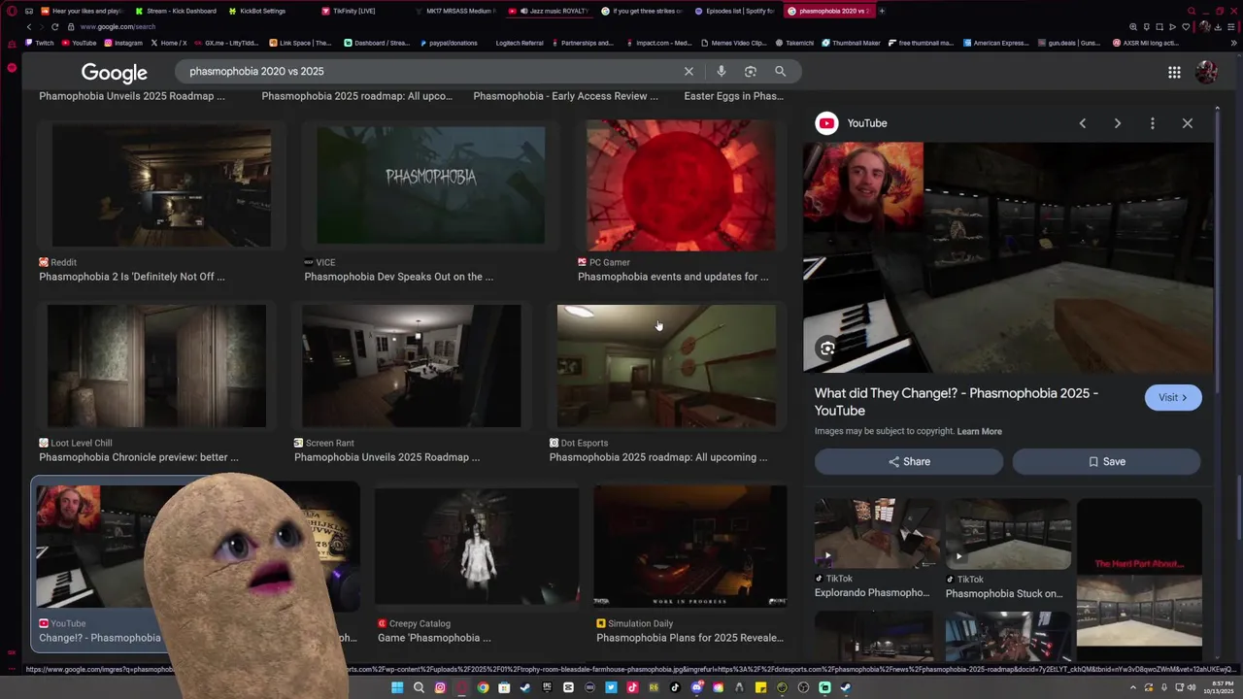Viewport: 1243px width, 699px height.
Task: Open Google Lens search by image icon
Action: [x=750, y=71]
